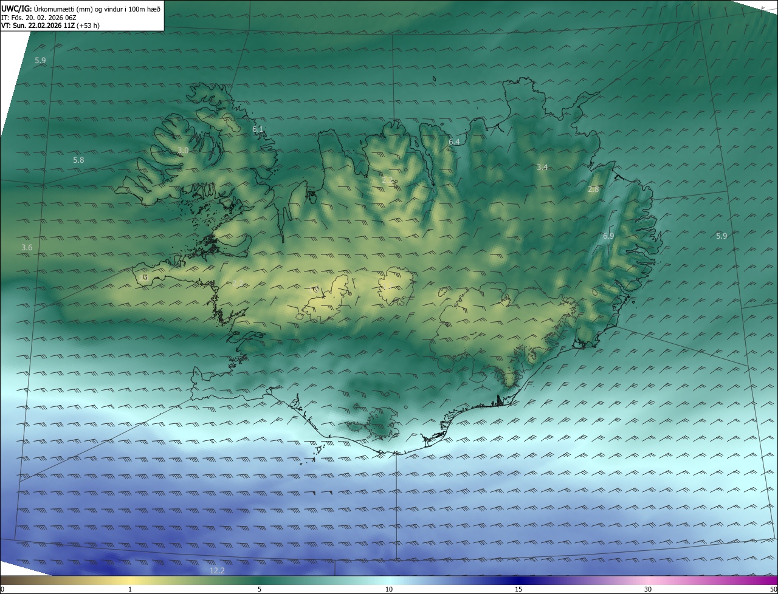The image size is (778, 594).
Task: Pick the 6.4 value label
Action: click(x=454, y=142)
